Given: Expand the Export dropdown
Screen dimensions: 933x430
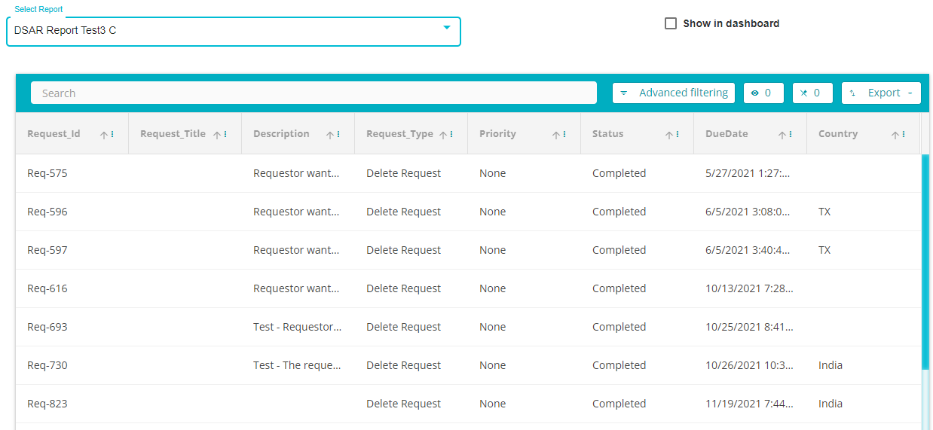Looking at the screenshot, I should coord(881,93).
